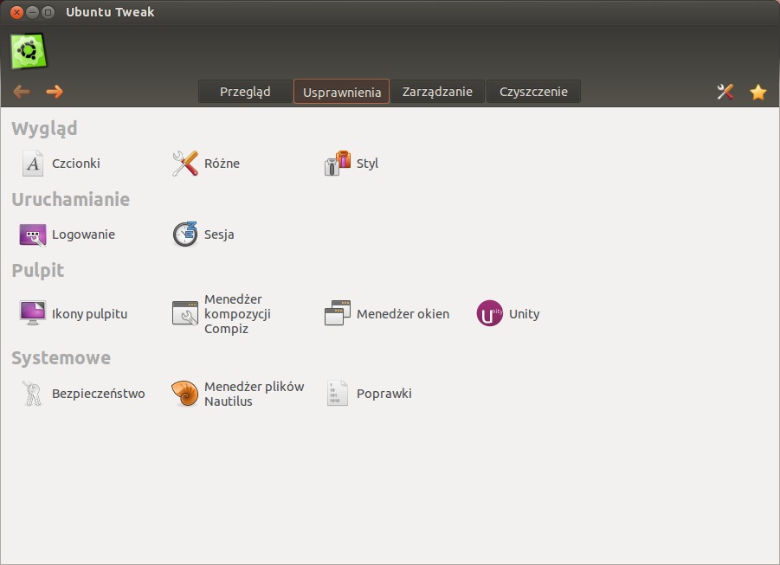Open the Nautilus shell icon
Viewport: 780px width, 565px height.
click(x=185, y=394)
